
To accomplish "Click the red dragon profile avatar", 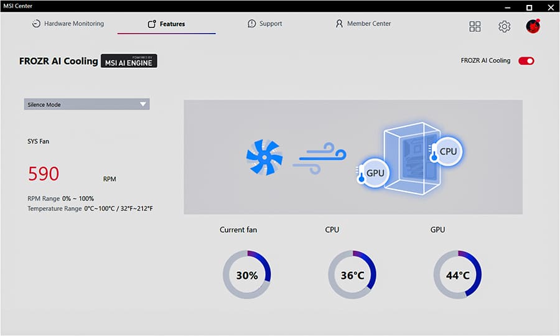I will pos(533,26).
